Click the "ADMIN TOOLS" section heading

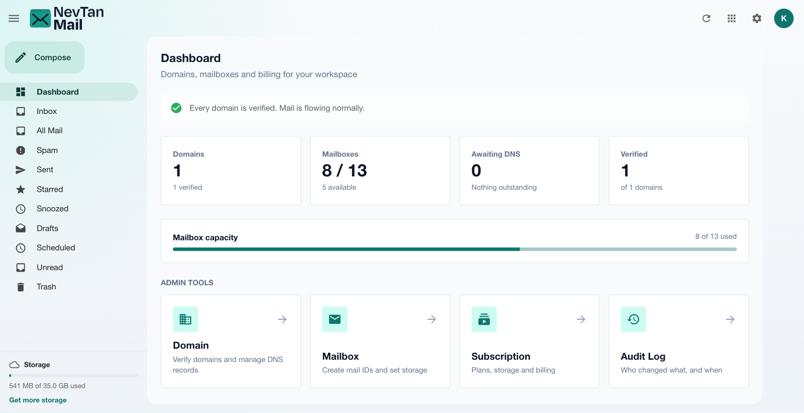point(187,283)
